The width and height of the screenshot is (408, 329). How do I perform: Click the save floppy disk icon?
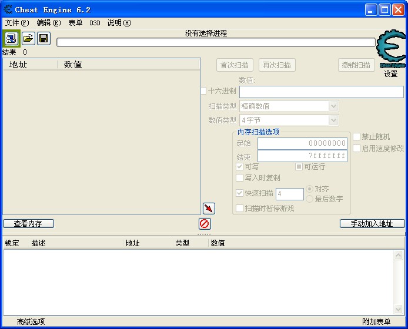[44, 39]
